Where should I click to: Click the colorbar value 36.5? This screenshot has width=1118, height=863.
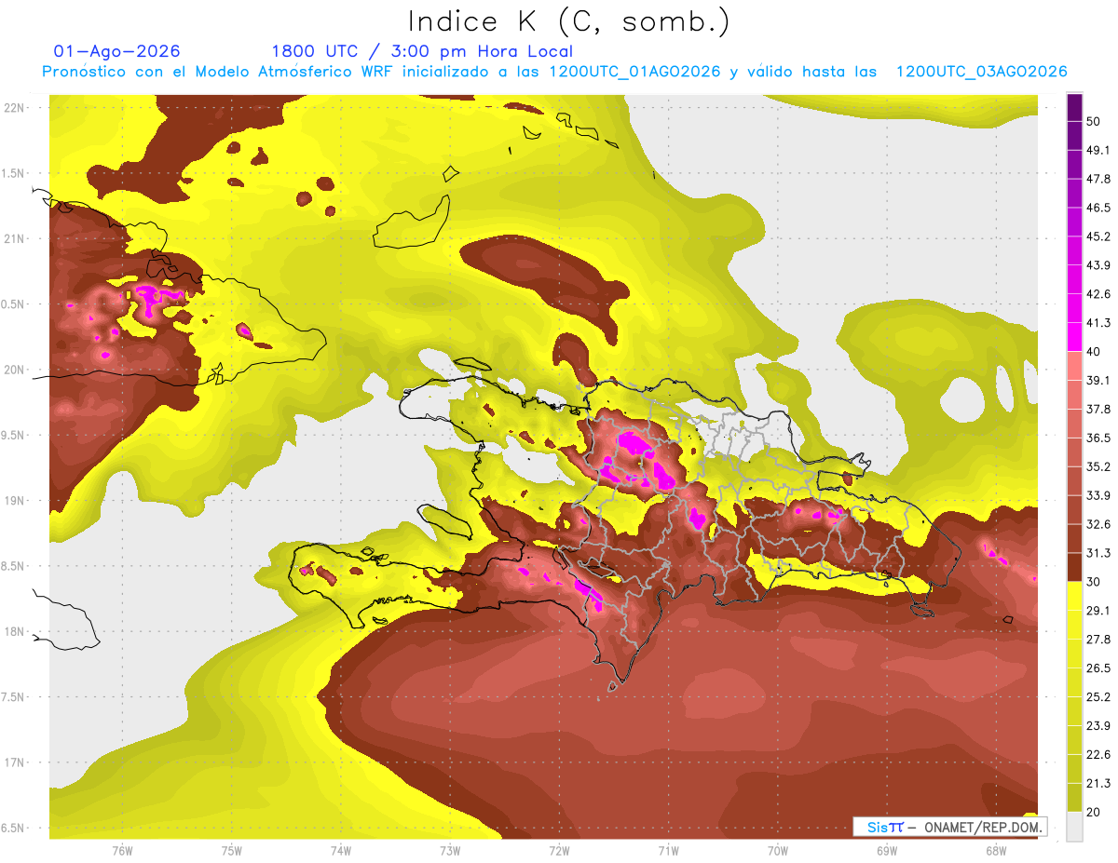(x=1098, y=438)
